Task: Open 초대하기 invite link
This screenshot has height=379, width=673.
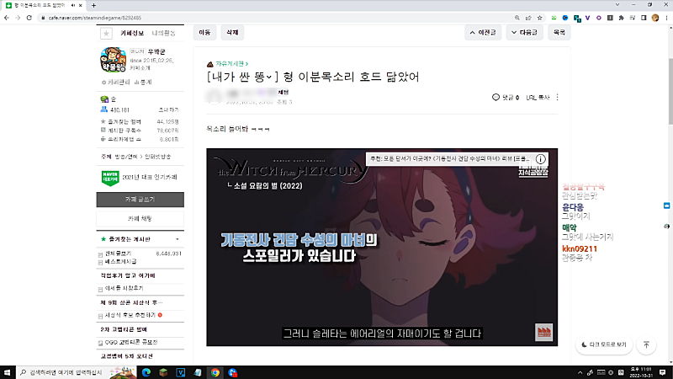Action: pos(169,110)
